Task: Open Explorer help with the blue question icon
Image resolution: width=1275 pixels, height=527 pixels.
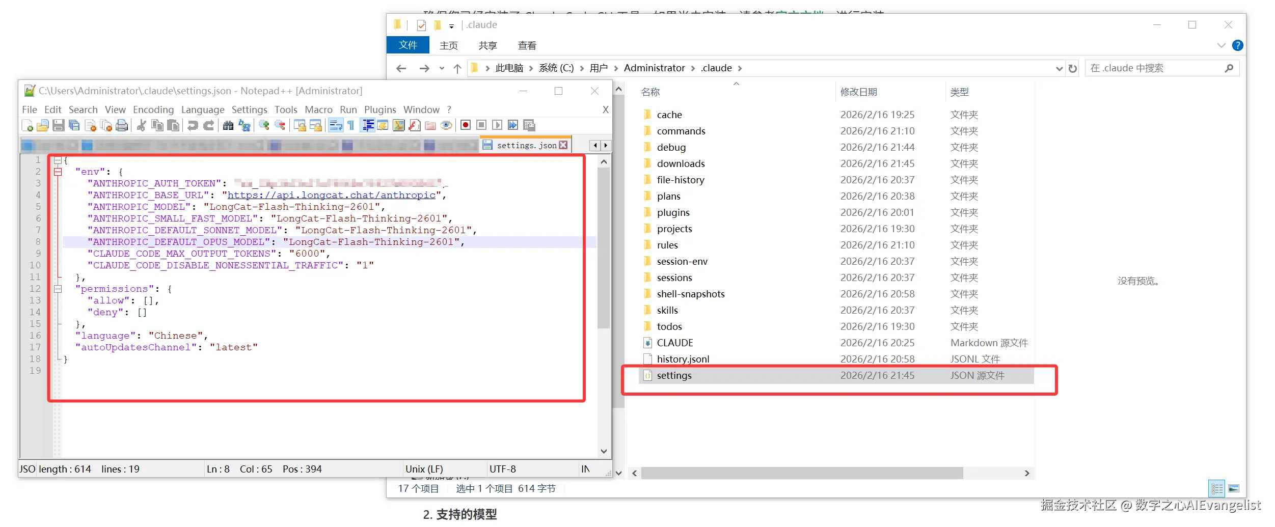Action: coord(1238,45)
